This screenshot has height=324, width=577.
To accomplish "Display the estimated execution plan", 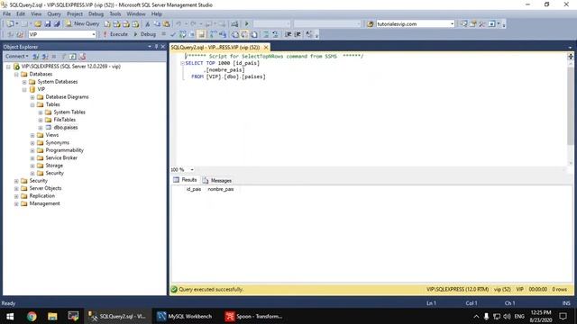I will point(182,34).
